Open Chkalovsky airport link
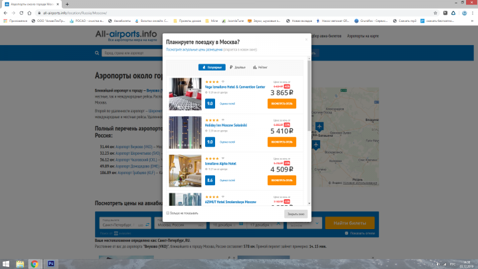The image size is (478, 269). tap(136, 159)
